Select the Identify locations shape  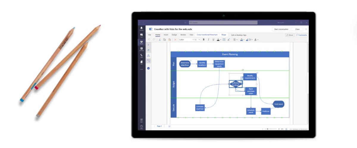[202, 64]
